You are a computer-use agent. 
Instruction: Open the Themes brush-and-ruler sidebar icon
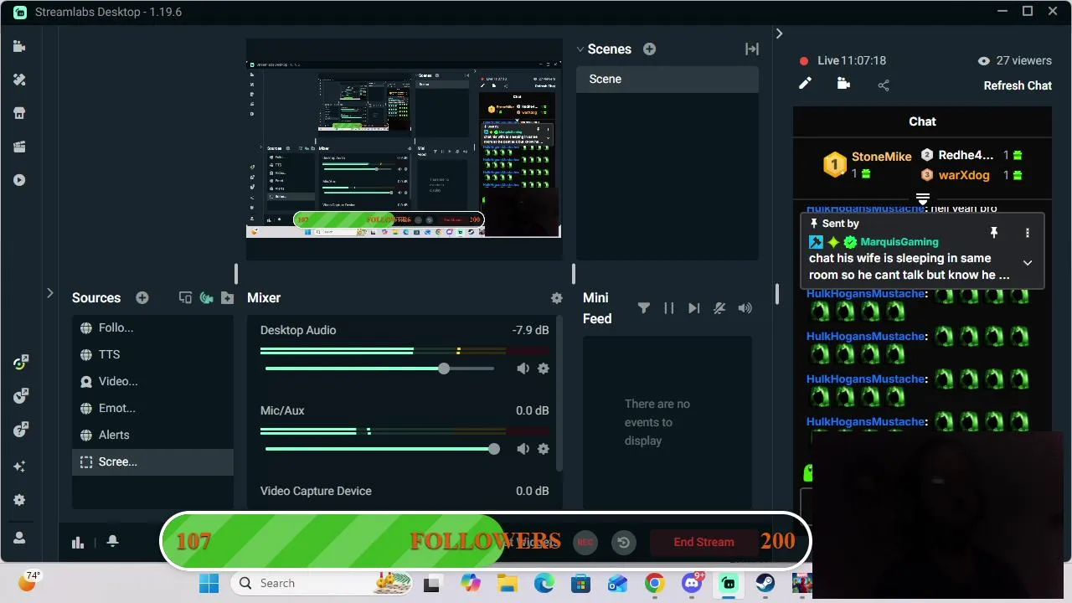19,80
